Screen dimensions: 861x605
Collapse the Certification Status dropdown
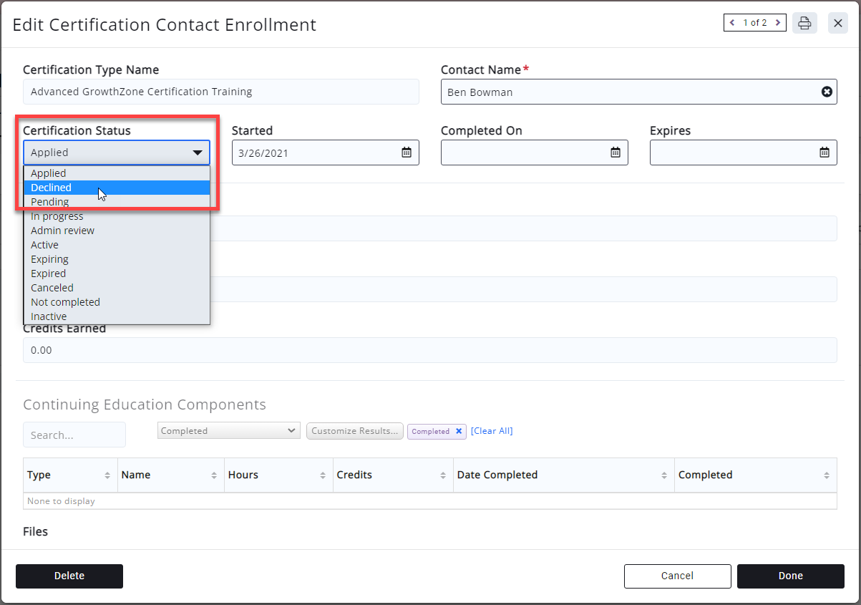(198, 153)
